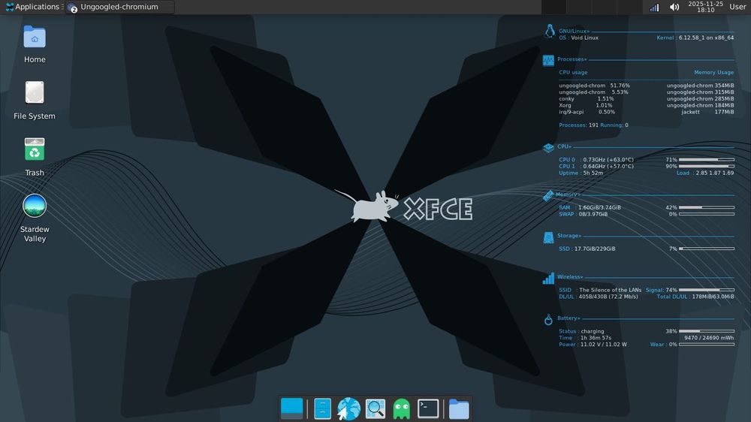Click the wireless Signal 74% bar
This screenshot has width=751, height=422.
click(707, 290)
